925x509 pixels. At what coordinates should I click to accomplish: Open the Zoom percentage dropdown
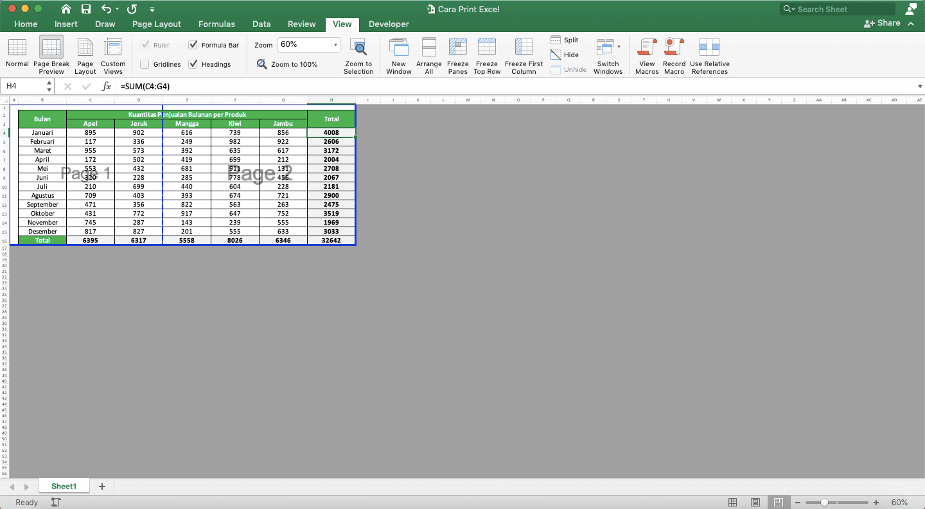(x=335, y=45)
